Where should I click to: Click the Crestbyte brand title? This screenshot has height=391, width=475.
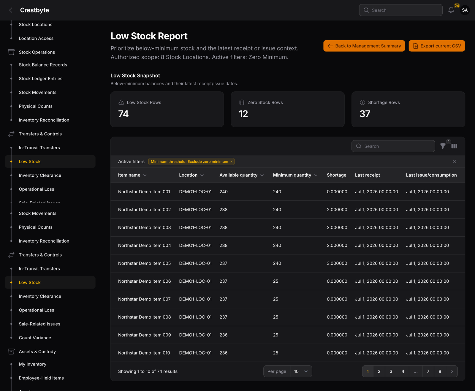pos(34,10)
